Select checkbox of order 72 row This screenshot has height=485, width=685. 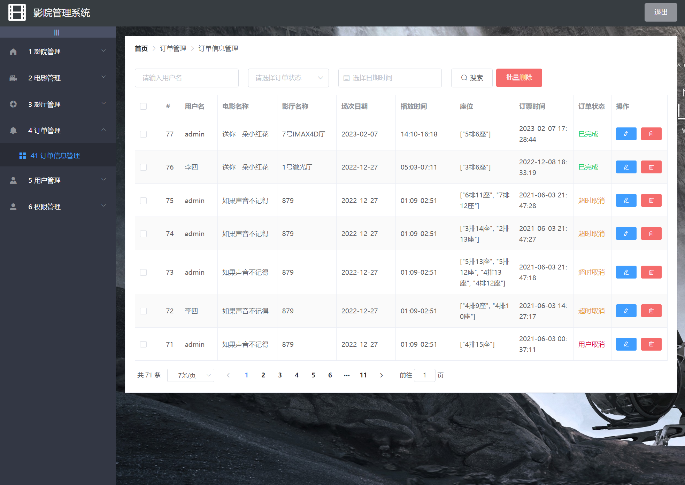143,311
